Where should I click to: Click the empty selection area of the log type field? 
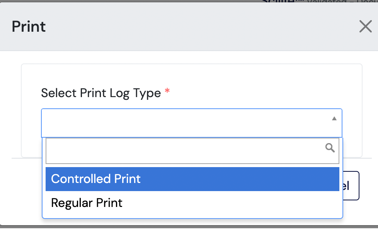[186, 123]
